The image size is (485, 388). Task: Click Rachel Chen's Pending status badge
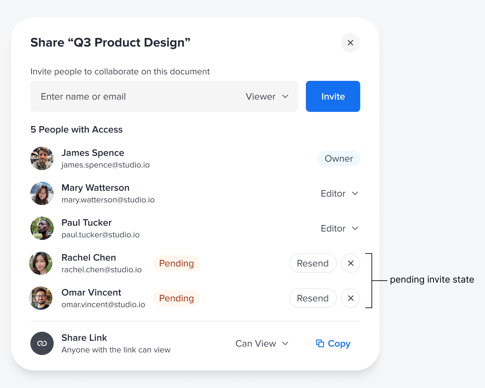pos(177,263)
